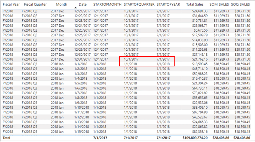Click the Total Sales value $82,358.16
Viewport: 255px width, 142px height.
tap(200, 132)
